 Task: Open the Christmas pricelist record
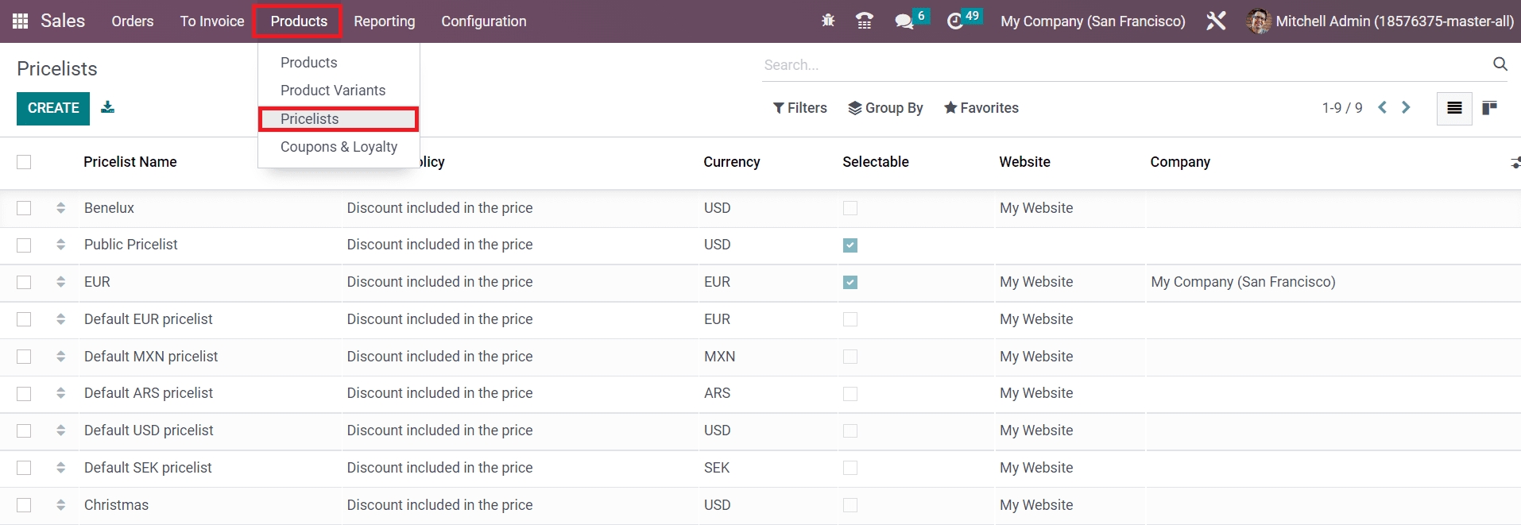[116, 505]
